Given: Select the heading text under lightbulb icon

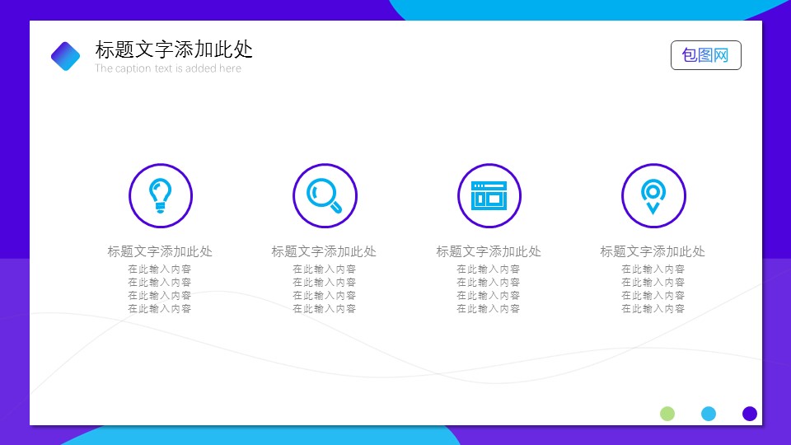Looking at the screenshot, I should click(160, 252).
